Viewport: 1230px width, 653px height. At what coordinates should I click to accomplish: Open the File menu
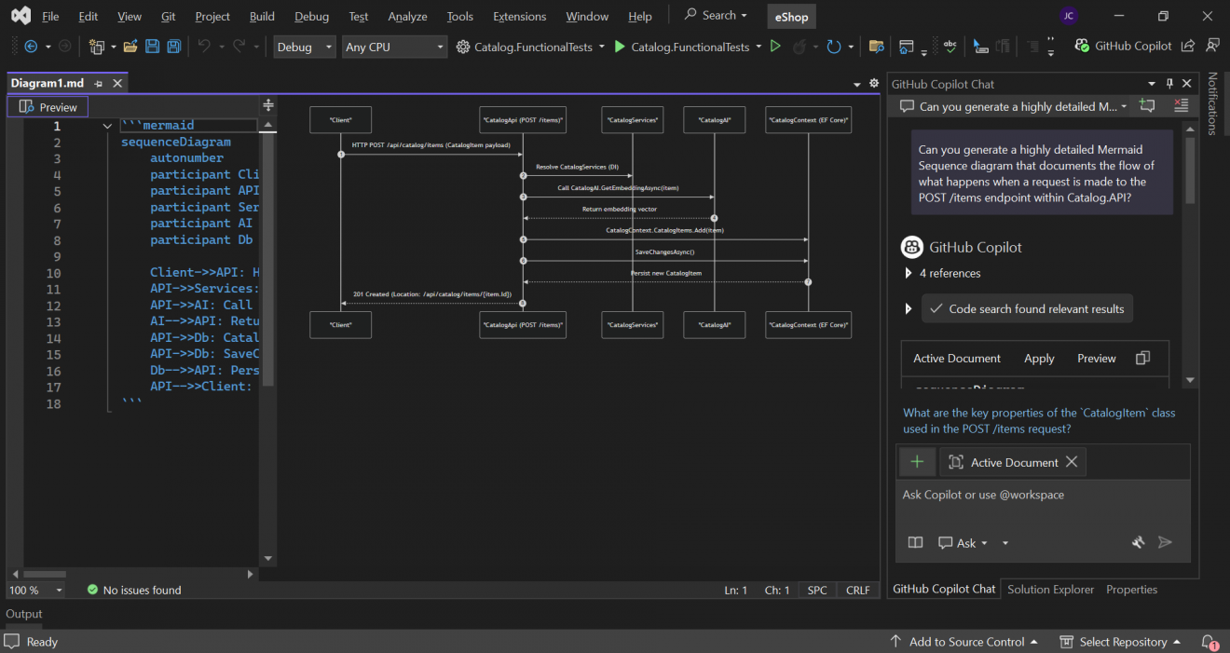pyautogui.click(x=50, y=16)
